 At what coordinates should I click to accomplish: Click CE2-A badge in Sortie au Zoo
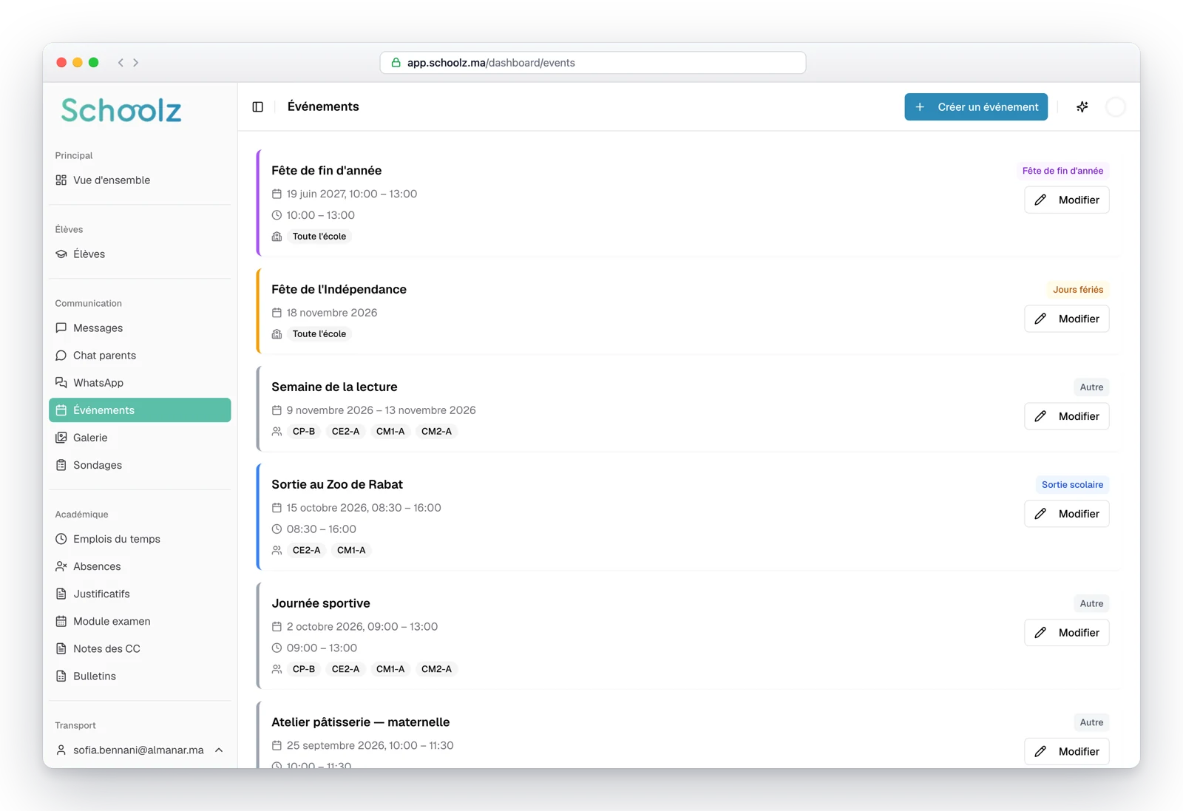[307, 550]
